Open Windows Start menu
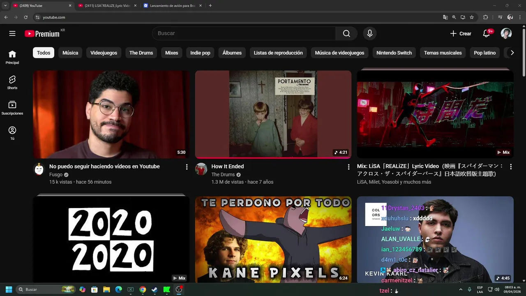526x296 pixels. (9, 289)
